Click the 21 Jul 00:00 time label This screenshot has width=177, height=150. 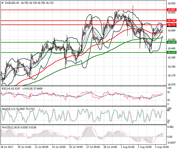(42, 147)
